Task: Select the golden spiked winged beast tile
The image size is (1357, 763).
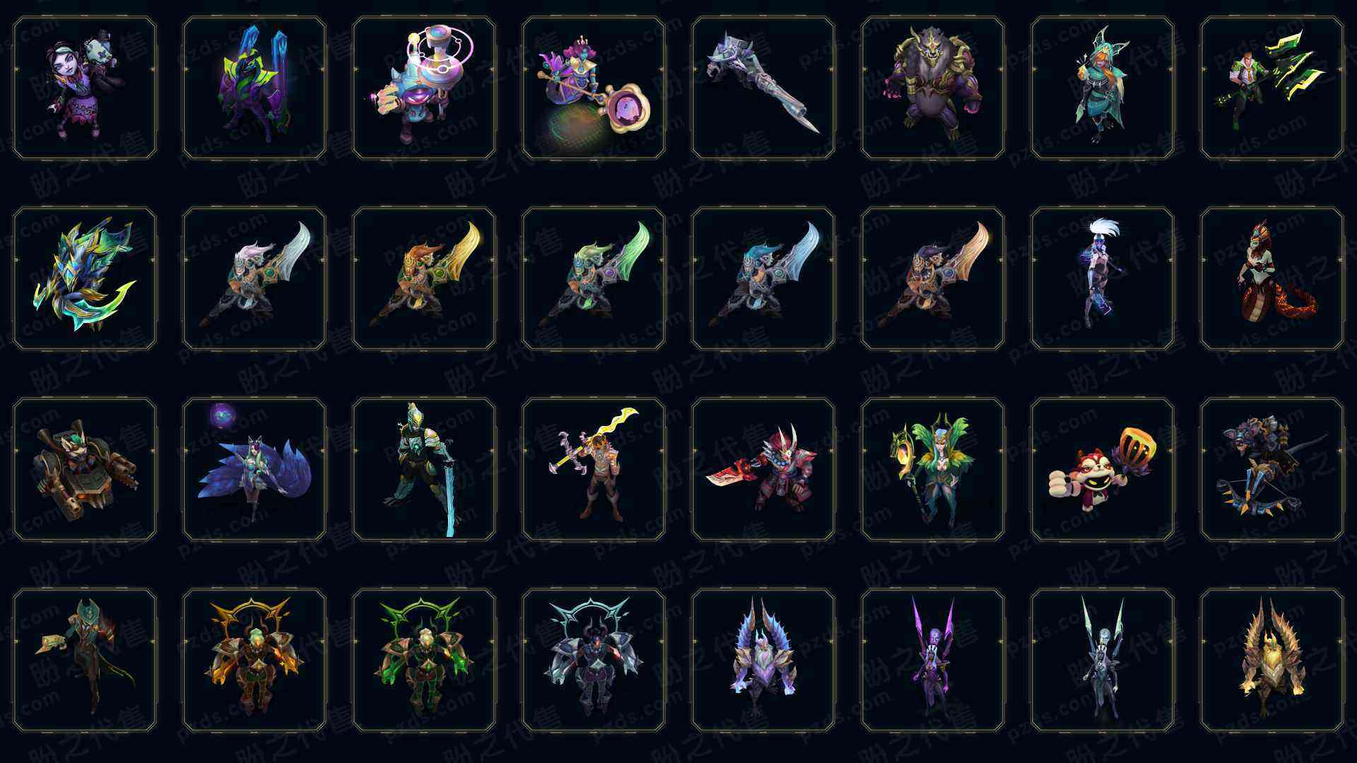Action: tap(1272, 660)
